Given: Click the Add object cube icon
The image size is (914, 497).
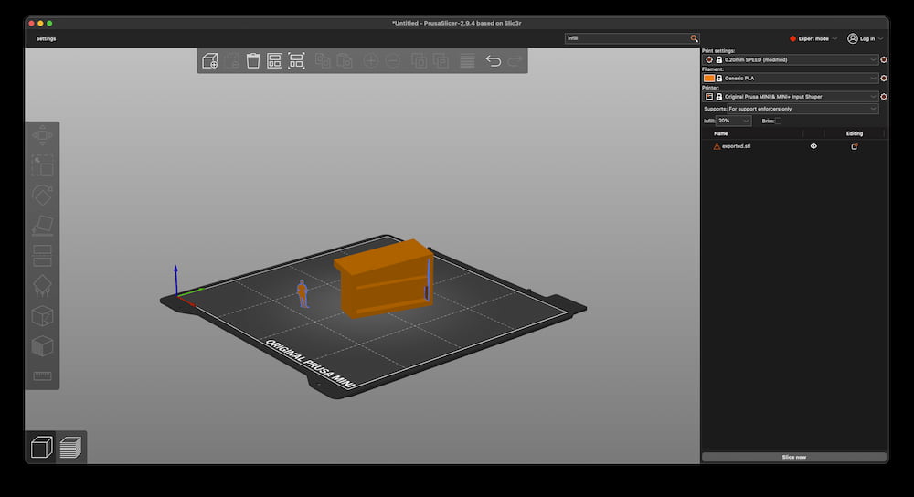Looking at the screenshot, I should [209, 61].
